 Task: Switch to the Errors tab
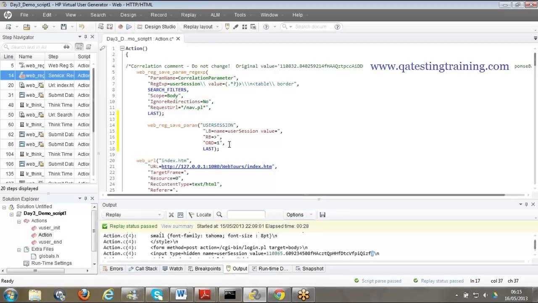point(113,268)
